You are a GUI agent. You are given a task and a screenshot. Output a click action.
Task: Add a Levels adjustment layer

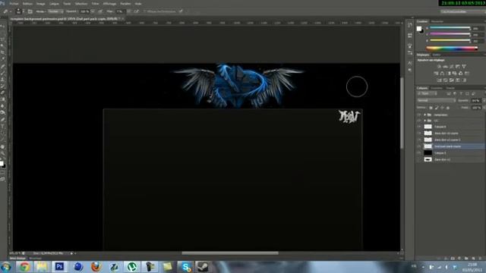(446, 67)
